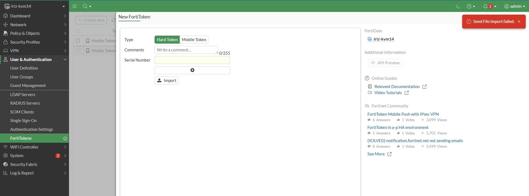Click Create new button
The width and height of the screenshot is (529, 196).
click(x=91, y=20)
